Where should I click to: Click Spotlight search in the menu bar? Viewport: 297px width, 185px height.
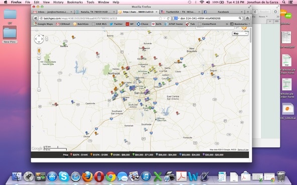point(284,2)
